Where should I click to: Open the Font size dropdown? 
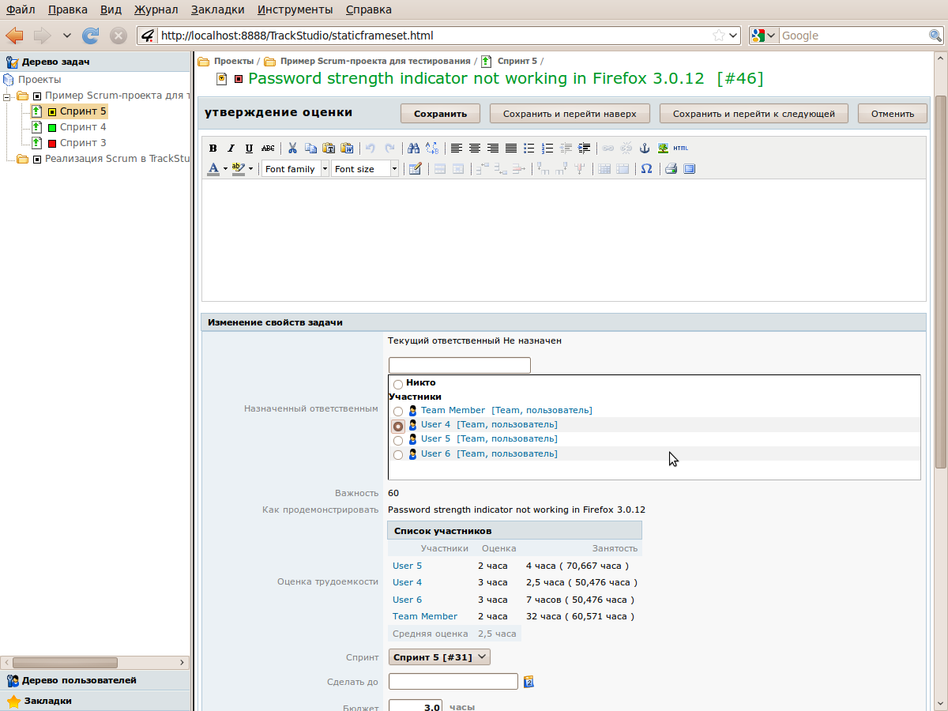pos(365,169)
